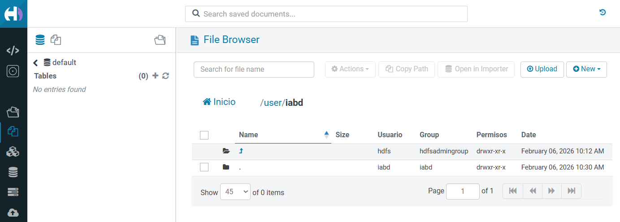Viewport: 620px width, 222px height.
Task: Click the Tables heading in assist panel
Action: 45,76
